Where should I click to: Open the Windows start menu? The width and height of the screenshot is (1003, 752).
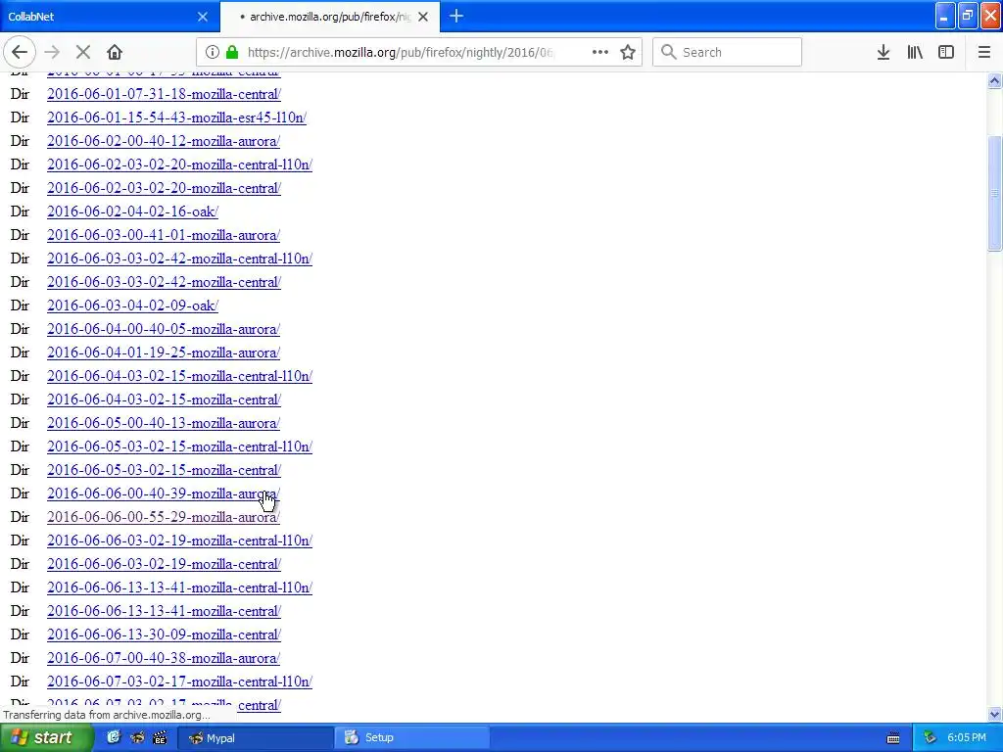point(46,738)
